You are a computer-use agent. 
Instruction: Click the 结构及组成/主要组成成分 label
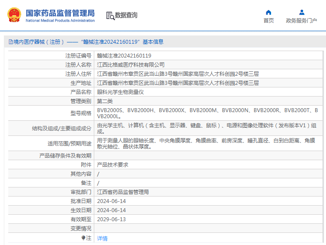(61, 129)
